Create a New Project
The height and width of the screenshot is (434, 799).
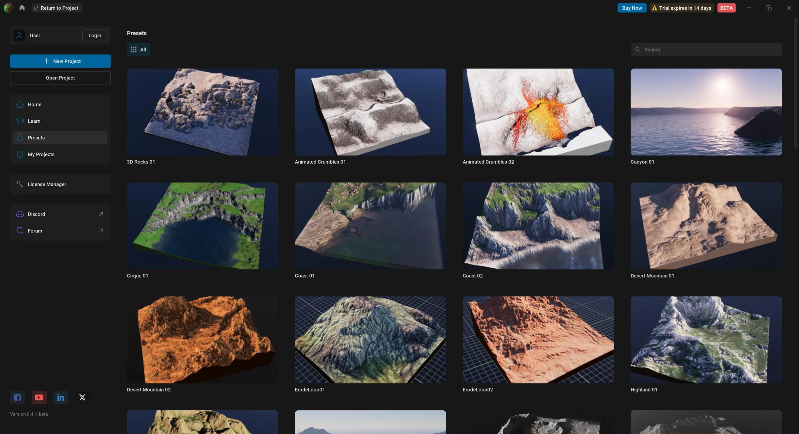coord(60,61)
